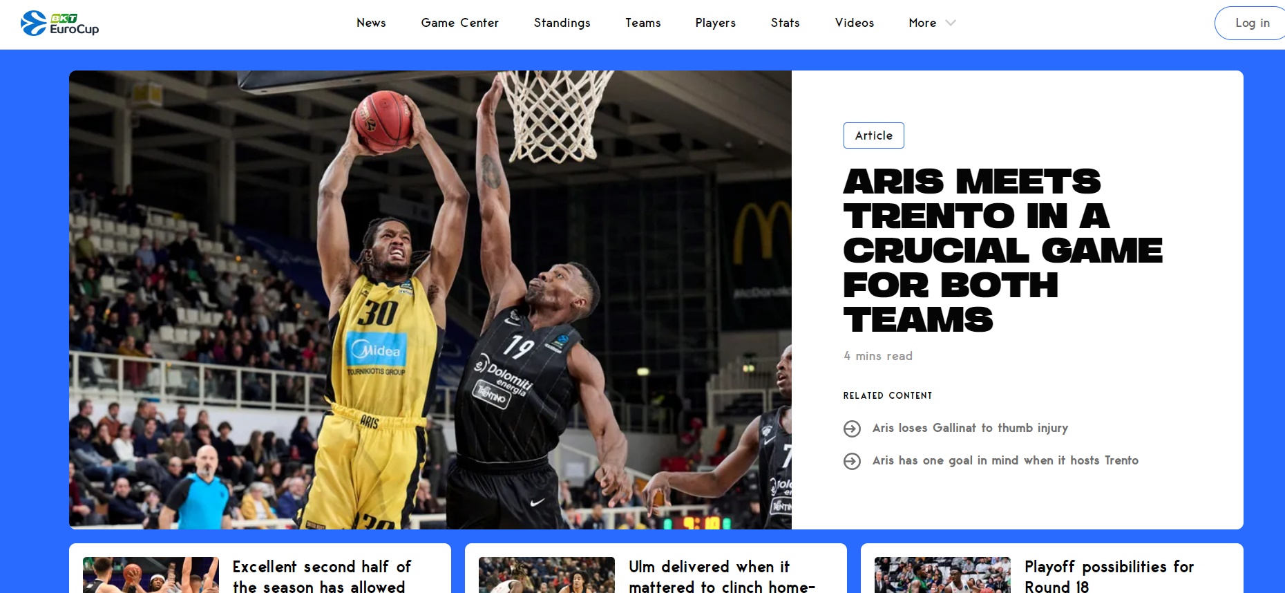Open Aris loses Gallinat to thumb injury

pos(970,428)
